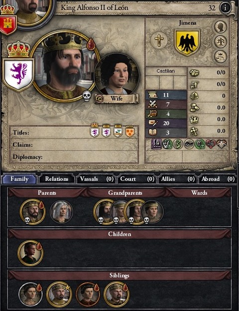Click the round info button by age 32
The width and height of the screenshot is (239, 311).
point(225,7)
